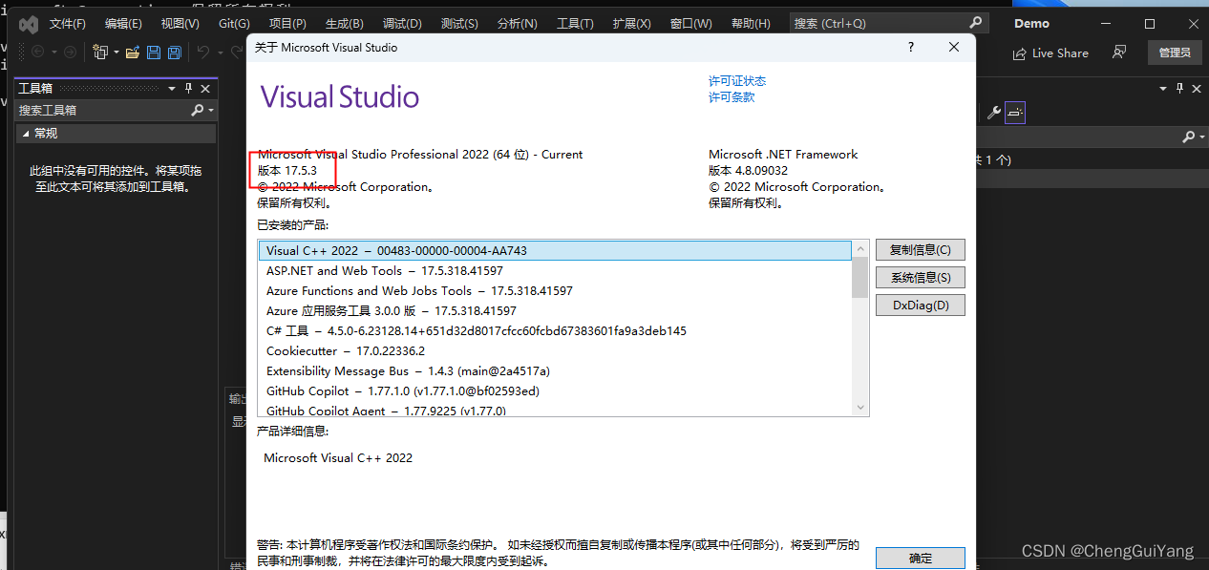
Task: Open the Properties panel window options dropdown
Action: [x=1163, y=88]
